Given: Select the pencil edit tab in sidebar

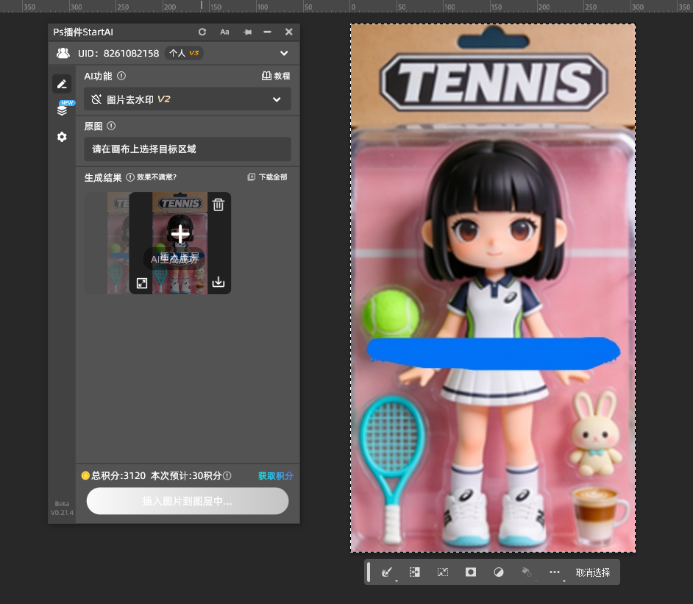Looking at the screenshot, I should 62,85.
